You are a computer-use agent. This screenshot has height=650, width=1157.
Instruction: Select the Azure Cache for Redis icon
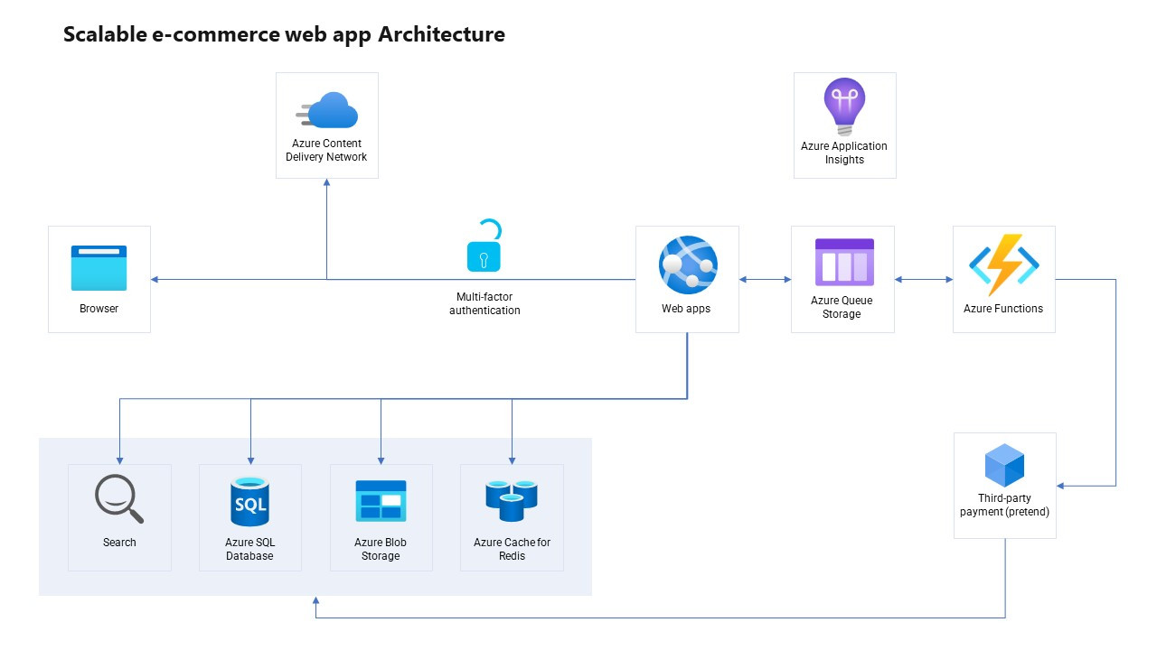point(512,501)
